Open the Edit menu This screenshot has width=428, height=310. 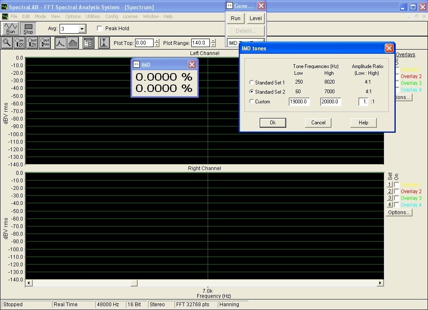click(x=26, y=16)
